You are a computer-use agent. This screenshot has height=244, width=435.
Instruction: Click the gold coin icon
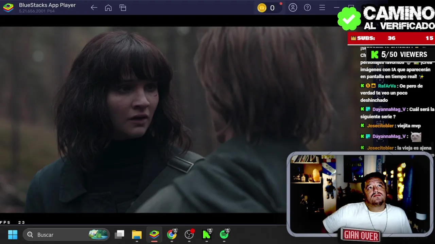(262, 8)
